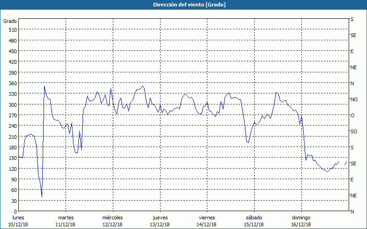
Task: Select the 150 degree axis label
Action: 13,158
